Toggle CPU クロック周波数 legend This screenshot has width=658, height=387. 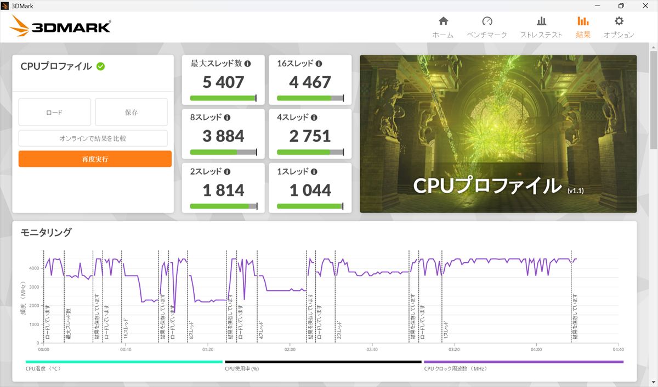[x=524, y=365]
